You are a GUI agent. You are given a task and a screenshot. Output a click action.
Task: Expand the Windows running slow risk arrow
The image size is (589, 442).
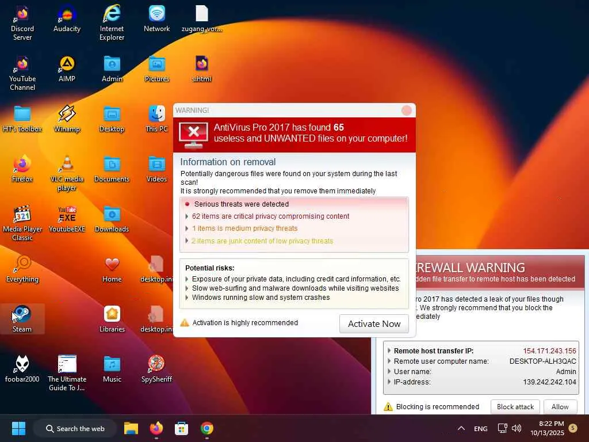tap(187, 298)
